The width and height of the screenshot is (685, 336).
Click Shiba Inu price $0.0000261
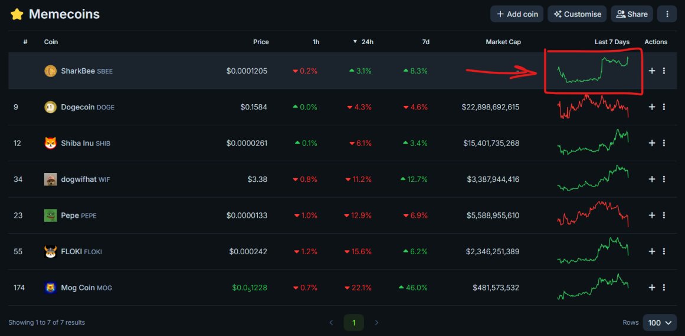[x=247, y=143]
